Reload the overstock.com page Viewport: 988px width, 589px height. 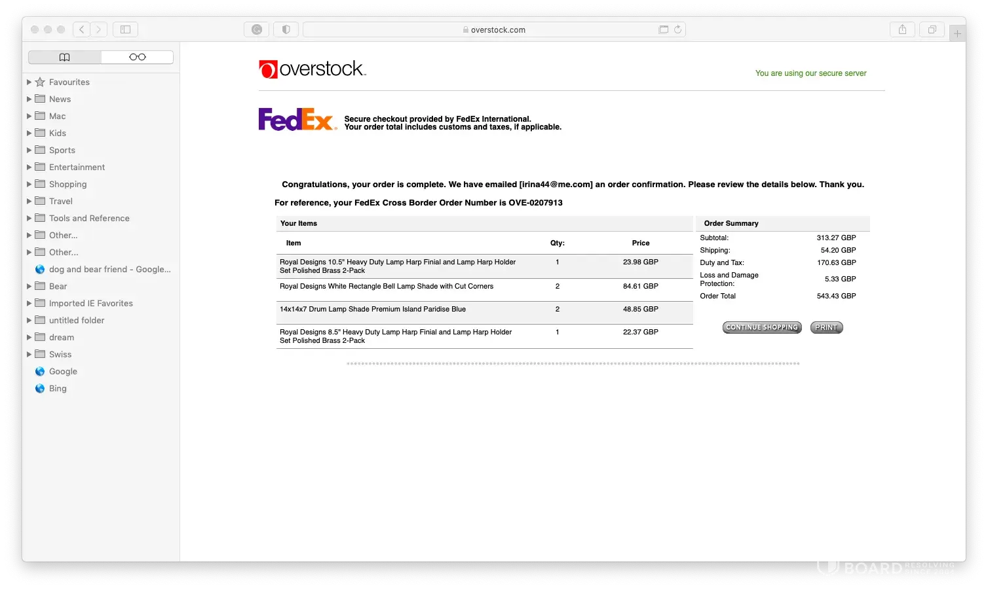[677, 29]
